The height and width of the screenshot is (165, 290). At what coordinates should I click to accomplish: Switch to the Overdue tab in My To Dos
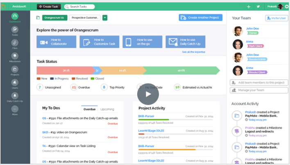pyautogui.click(x=89, y=109)
